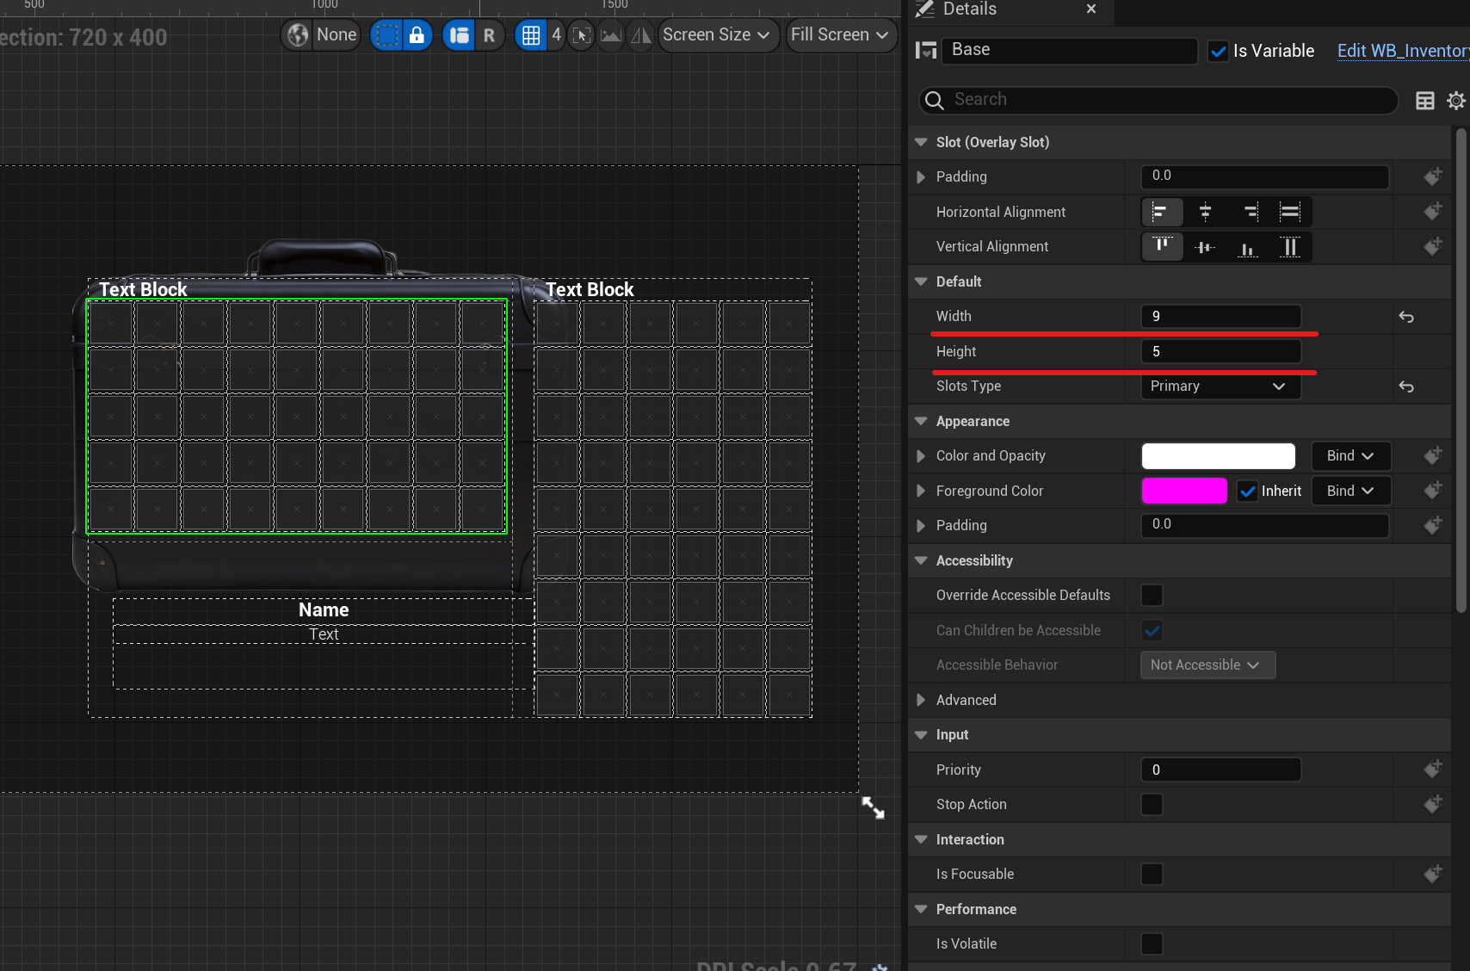Expand Color and Opacity property
Image resolution: width=1470 pixels, height=971 pixels.
pos(921,456)
